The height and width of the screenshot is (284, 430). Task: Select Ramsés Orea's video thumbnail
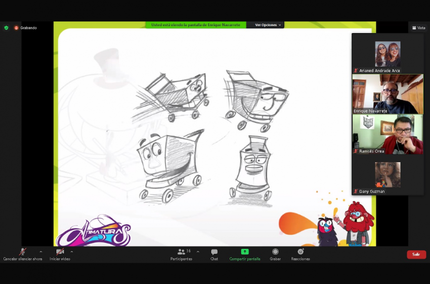click(387, 134)
